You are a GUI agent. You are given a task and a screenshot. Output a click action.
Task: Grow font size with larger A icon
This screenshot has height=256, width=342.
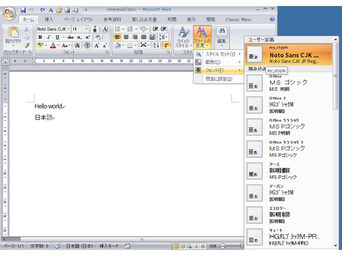click(x=97, y=45)
